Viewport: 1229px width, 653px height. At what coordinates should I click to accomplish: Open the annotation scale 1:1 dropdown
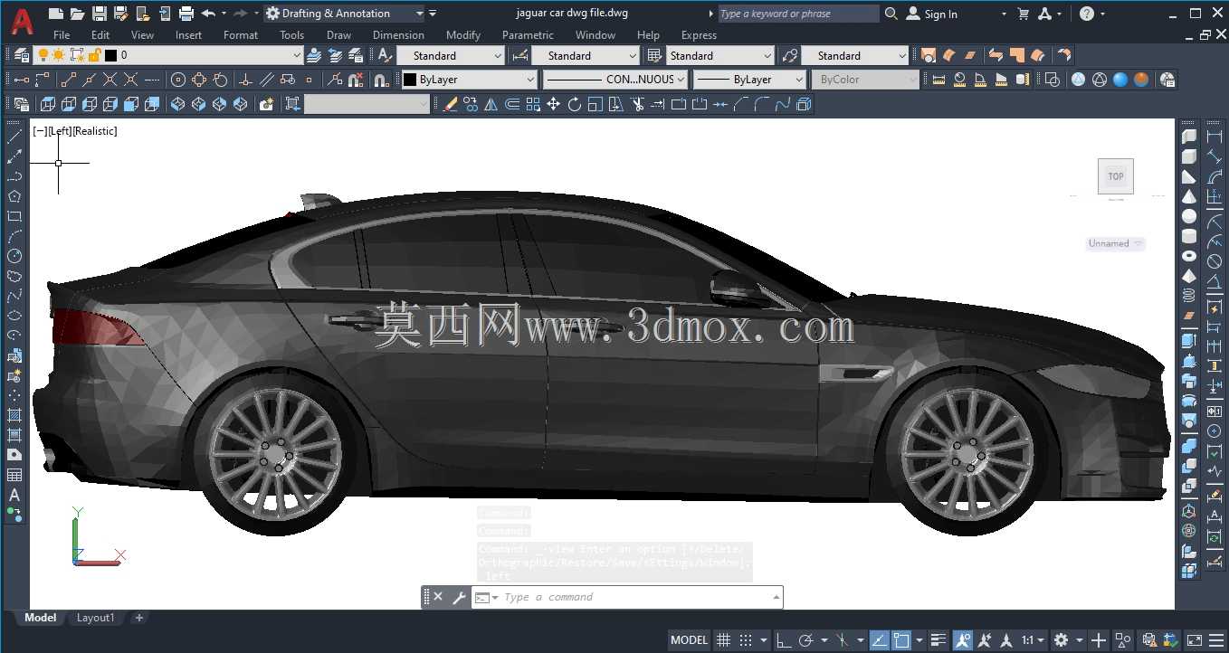pyautogui.click(x=1034, y=640)
